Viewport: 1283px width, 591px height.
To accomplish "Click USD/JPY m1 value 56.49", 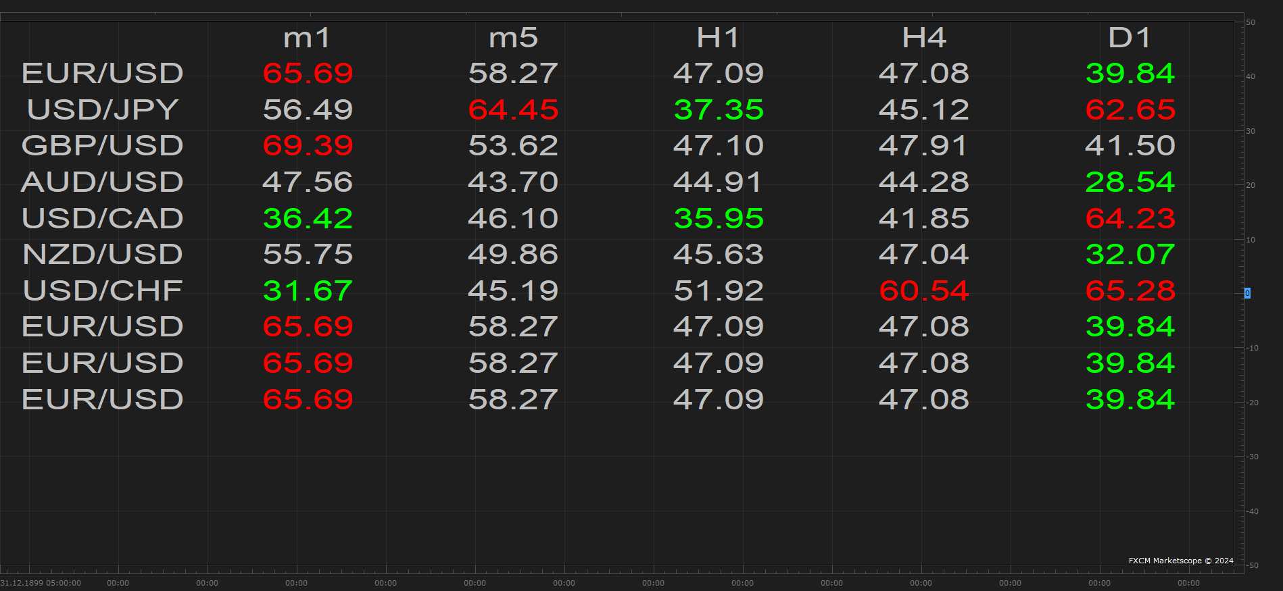I will [308, 110].
